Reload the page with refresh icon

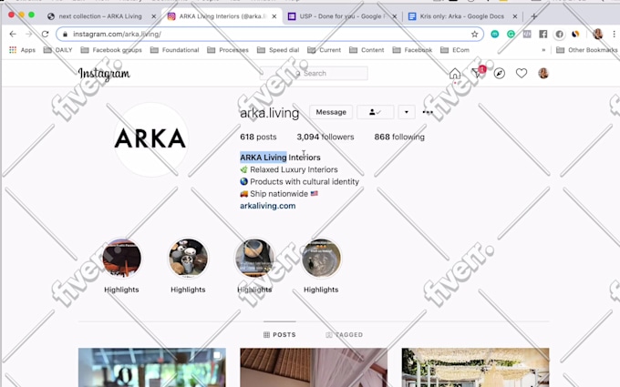click(x=45, y=34)
